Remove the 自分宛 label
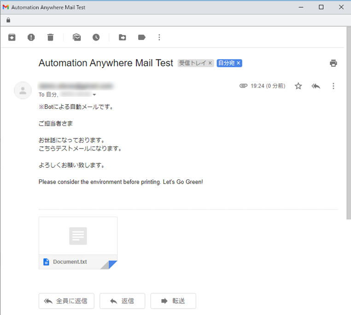This screenshot has width=351, height=315. [x=239, y=63]
